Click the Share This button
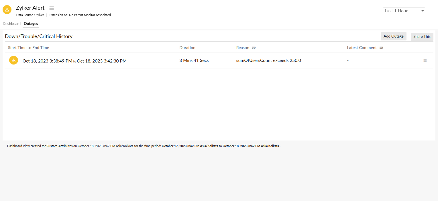 point(422,36)
